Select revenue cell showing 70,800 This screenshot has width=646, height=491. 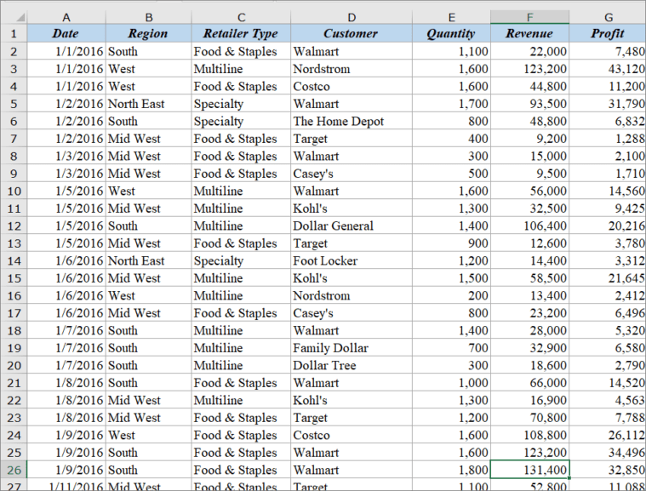529,417
